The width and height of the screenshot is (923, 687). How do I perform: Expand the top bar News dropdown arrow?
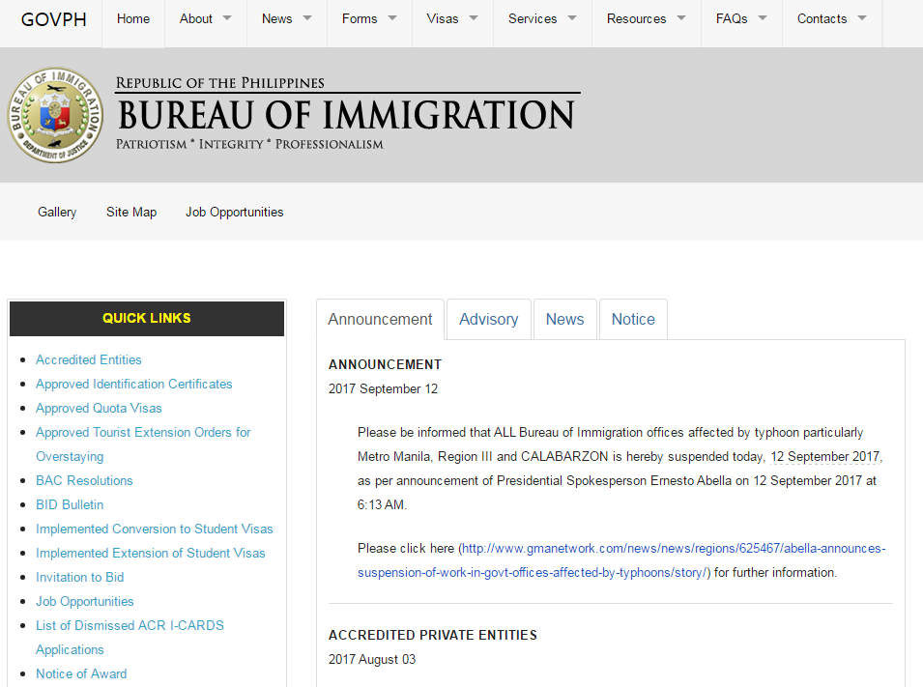tap(307, 18)
